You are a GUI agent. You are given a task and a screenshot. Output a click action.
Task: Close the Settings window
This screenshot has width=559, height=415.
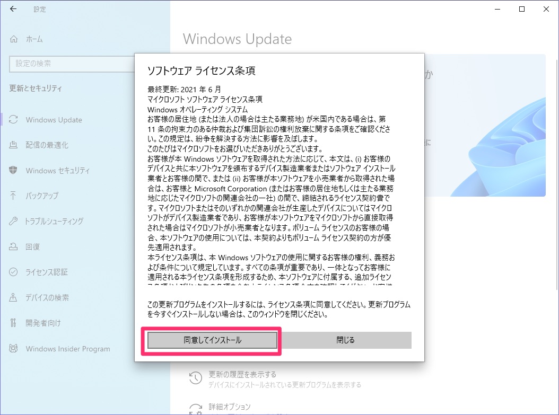tap(546, 9)
